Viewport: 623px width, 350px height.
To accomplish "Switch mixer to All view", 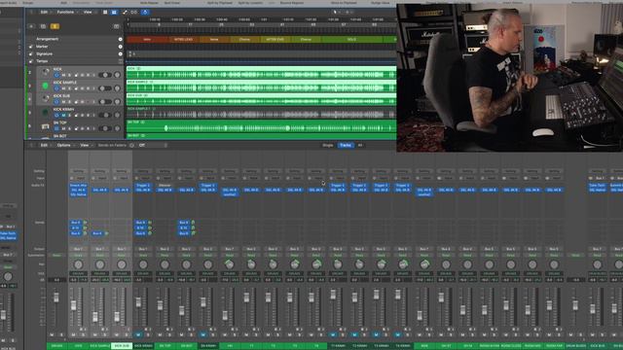I will coord(360,145).
